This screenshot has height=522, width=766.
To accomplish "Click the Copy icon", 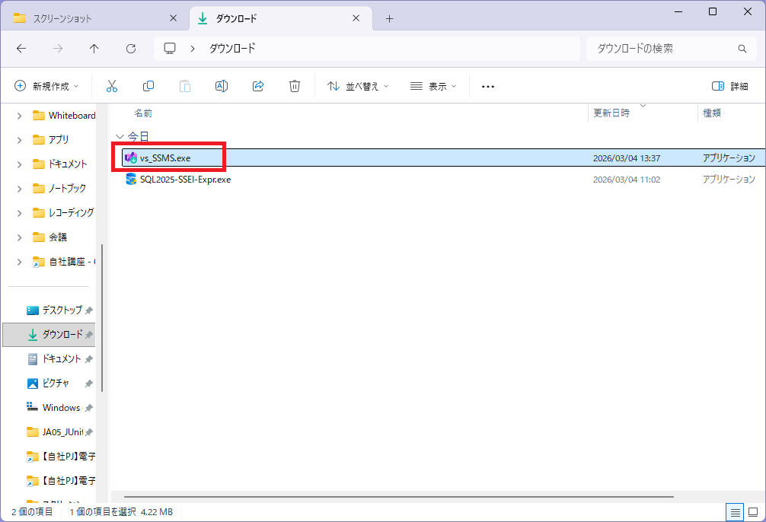I will pos(148,85).
